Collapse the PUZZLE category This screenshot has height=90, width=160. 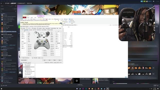pos(3,59)
